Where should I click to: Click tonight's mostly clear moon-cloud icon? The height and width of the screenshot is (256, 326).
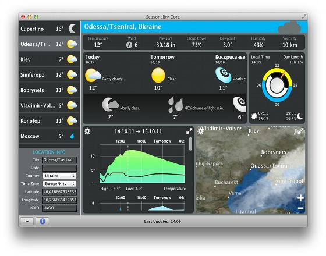[110, 105]
